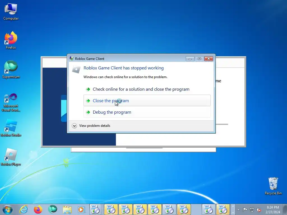Click the Action Center flag tray icon
The image size is (287, 215).
pyautogui.click(x=245, y=210)
